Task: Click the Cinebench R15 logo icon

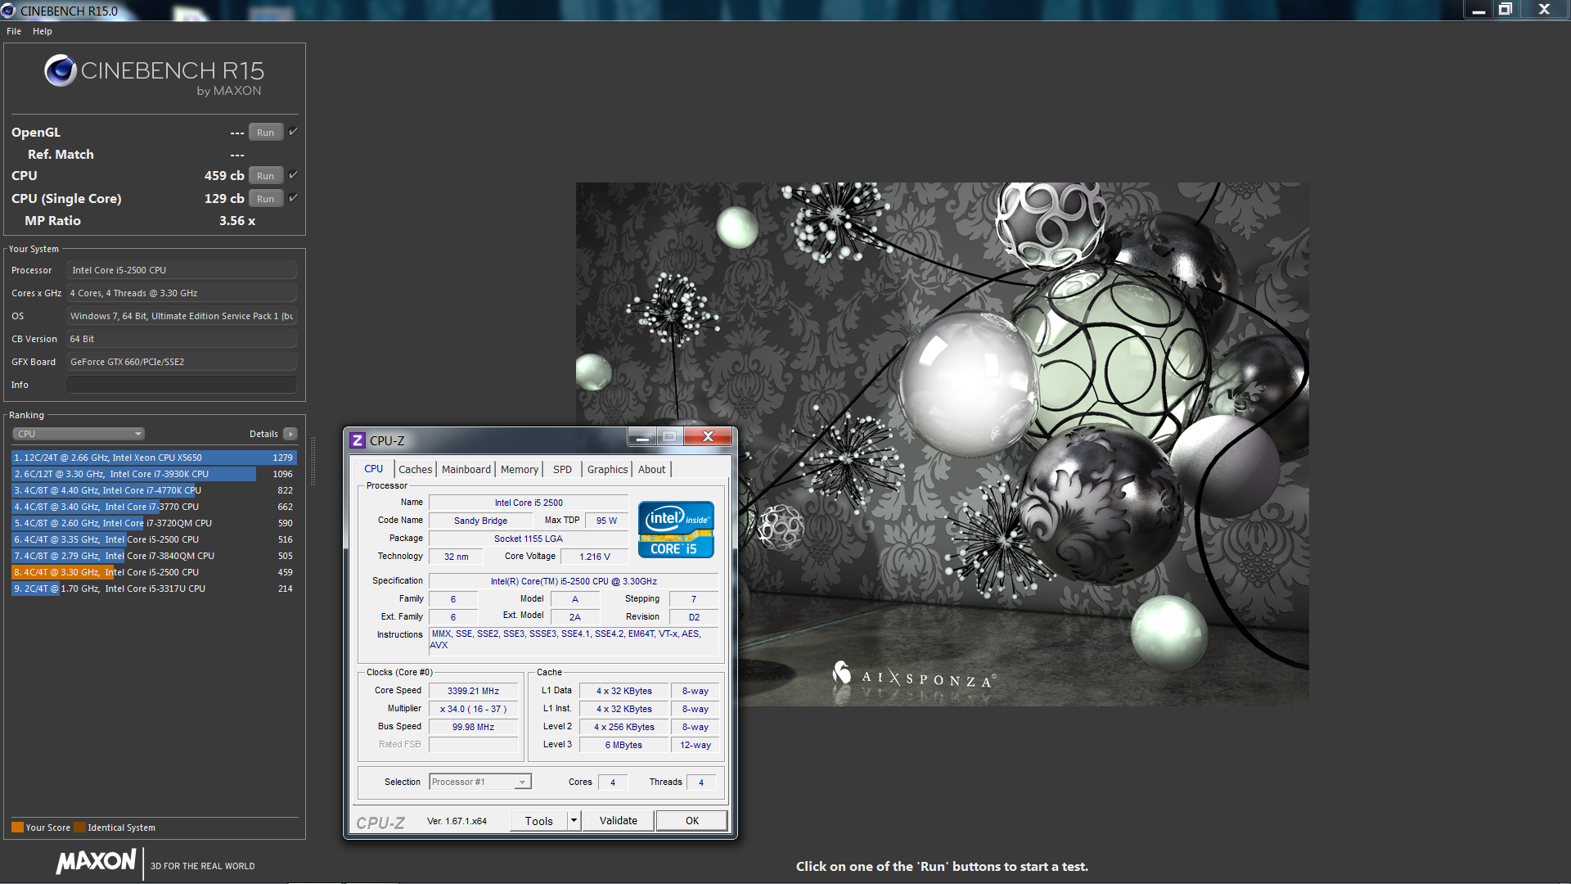Action: click(x=61, y=71)
